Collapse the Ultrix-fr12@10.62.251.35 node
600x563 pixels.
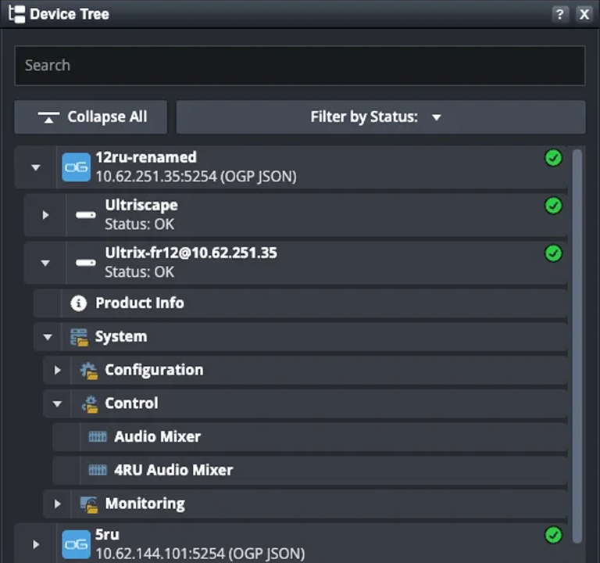tap(45, 263)
